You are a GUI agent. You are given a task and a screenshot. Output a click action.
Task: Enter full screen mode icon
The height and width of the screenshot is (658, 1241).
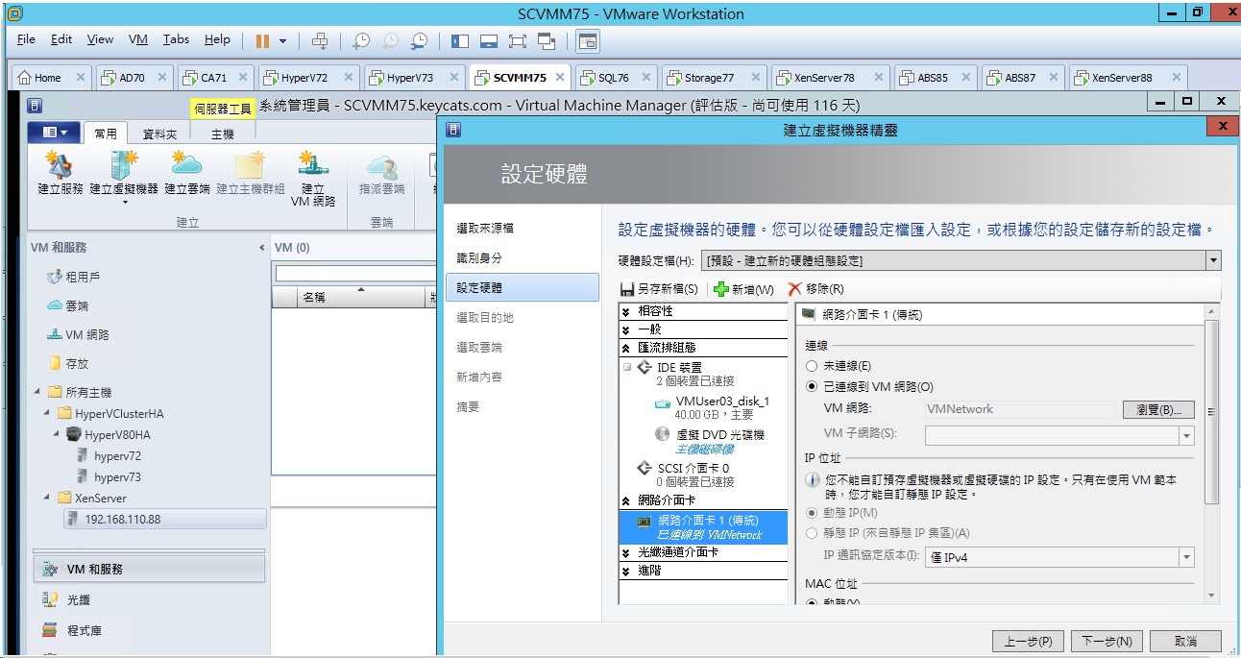(x=518, y=40)
